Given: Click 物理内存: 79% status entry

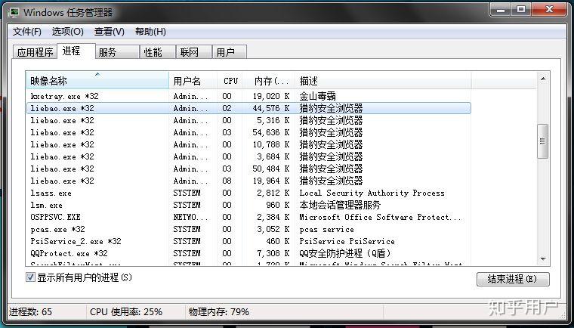Looking at the screenshot, I should (x=218, y=312).
